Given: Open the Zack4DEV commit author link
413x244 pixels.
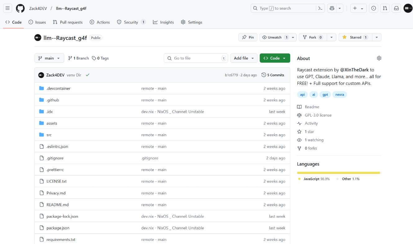Looking at the screenshot, I should [x=55, y=75].
